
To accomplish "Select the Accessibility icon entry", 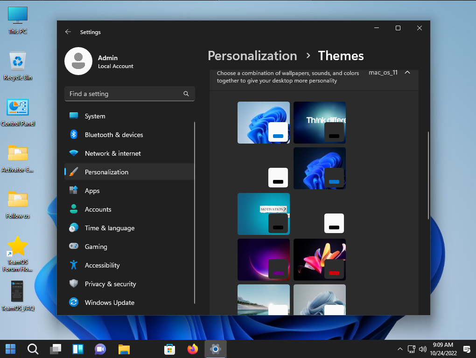I will (x=74, y=265).
